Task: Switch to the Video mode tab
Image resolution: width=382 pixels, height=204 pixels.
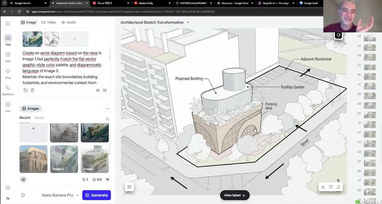Action: coord(49,23)
